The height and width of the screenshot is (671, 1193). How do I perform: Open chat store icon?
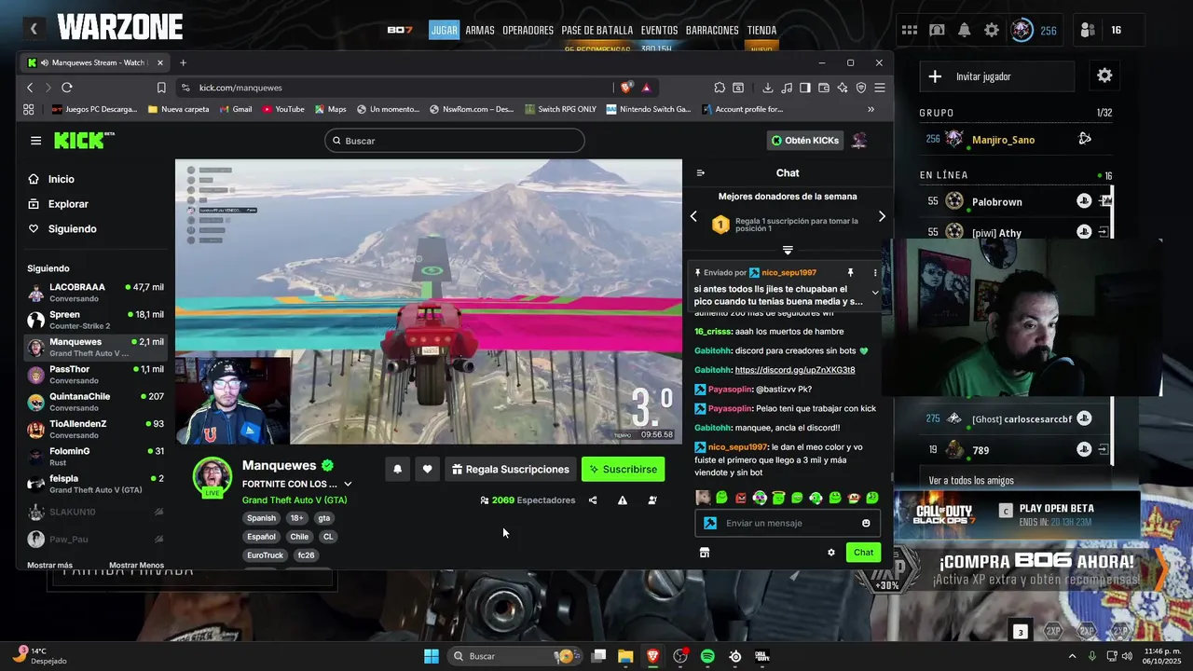[x=705, y=553]
